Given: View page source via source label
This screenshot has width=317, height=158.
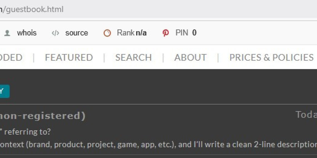Looking at the screenshot, I should (x=77, y=33).
